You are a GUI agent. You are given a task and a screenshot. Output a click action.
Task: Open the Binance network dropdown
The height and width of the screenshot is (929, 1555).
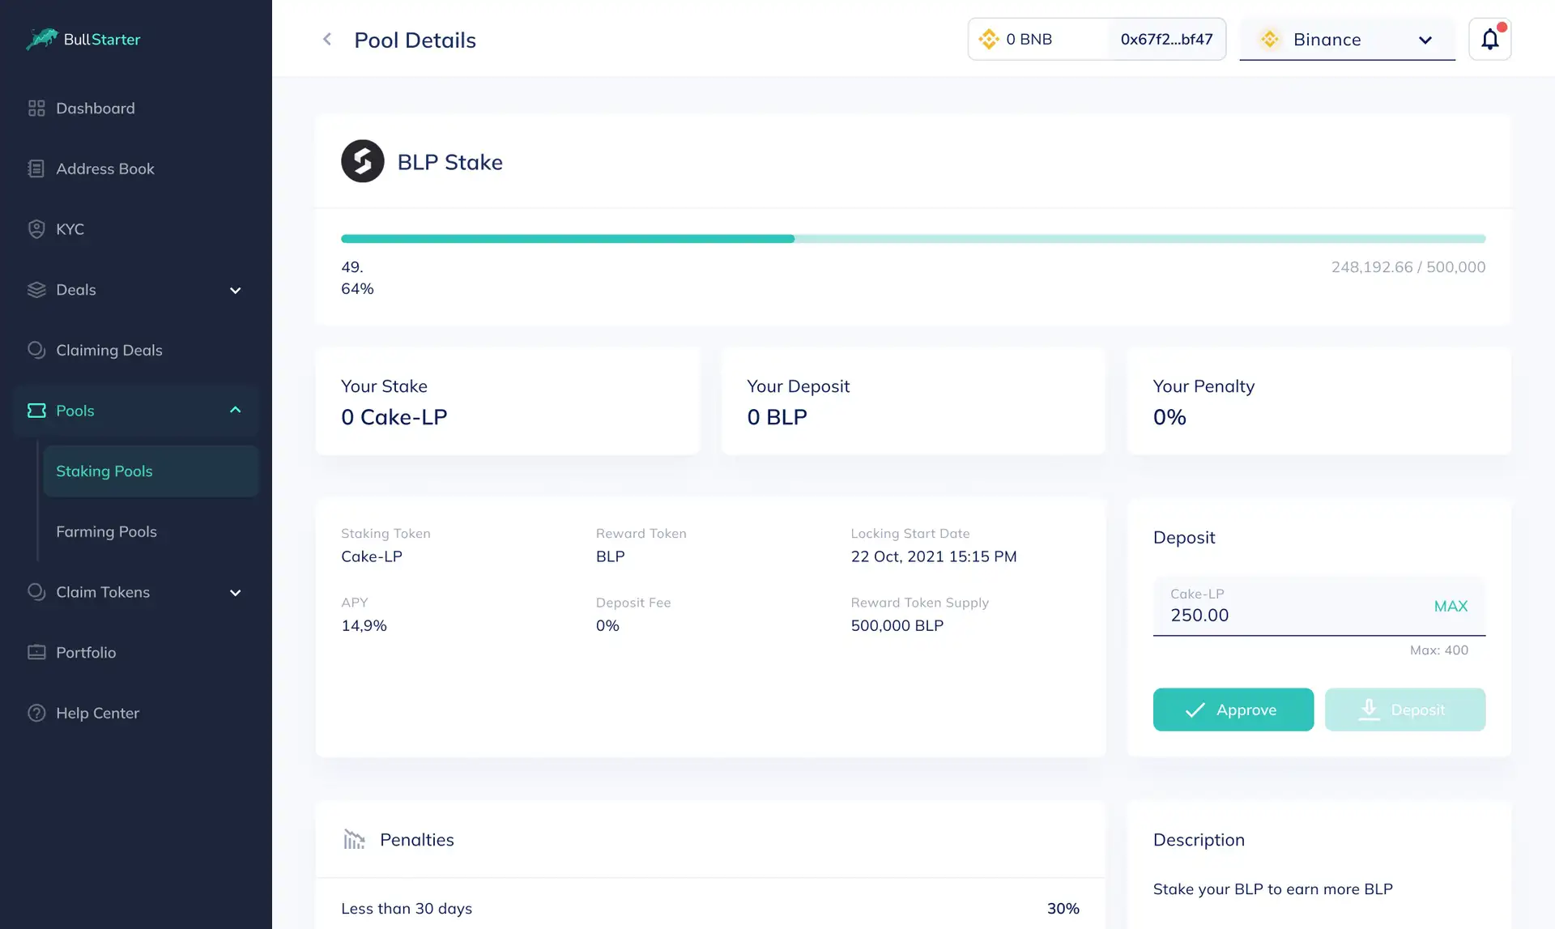point(1347,40)
